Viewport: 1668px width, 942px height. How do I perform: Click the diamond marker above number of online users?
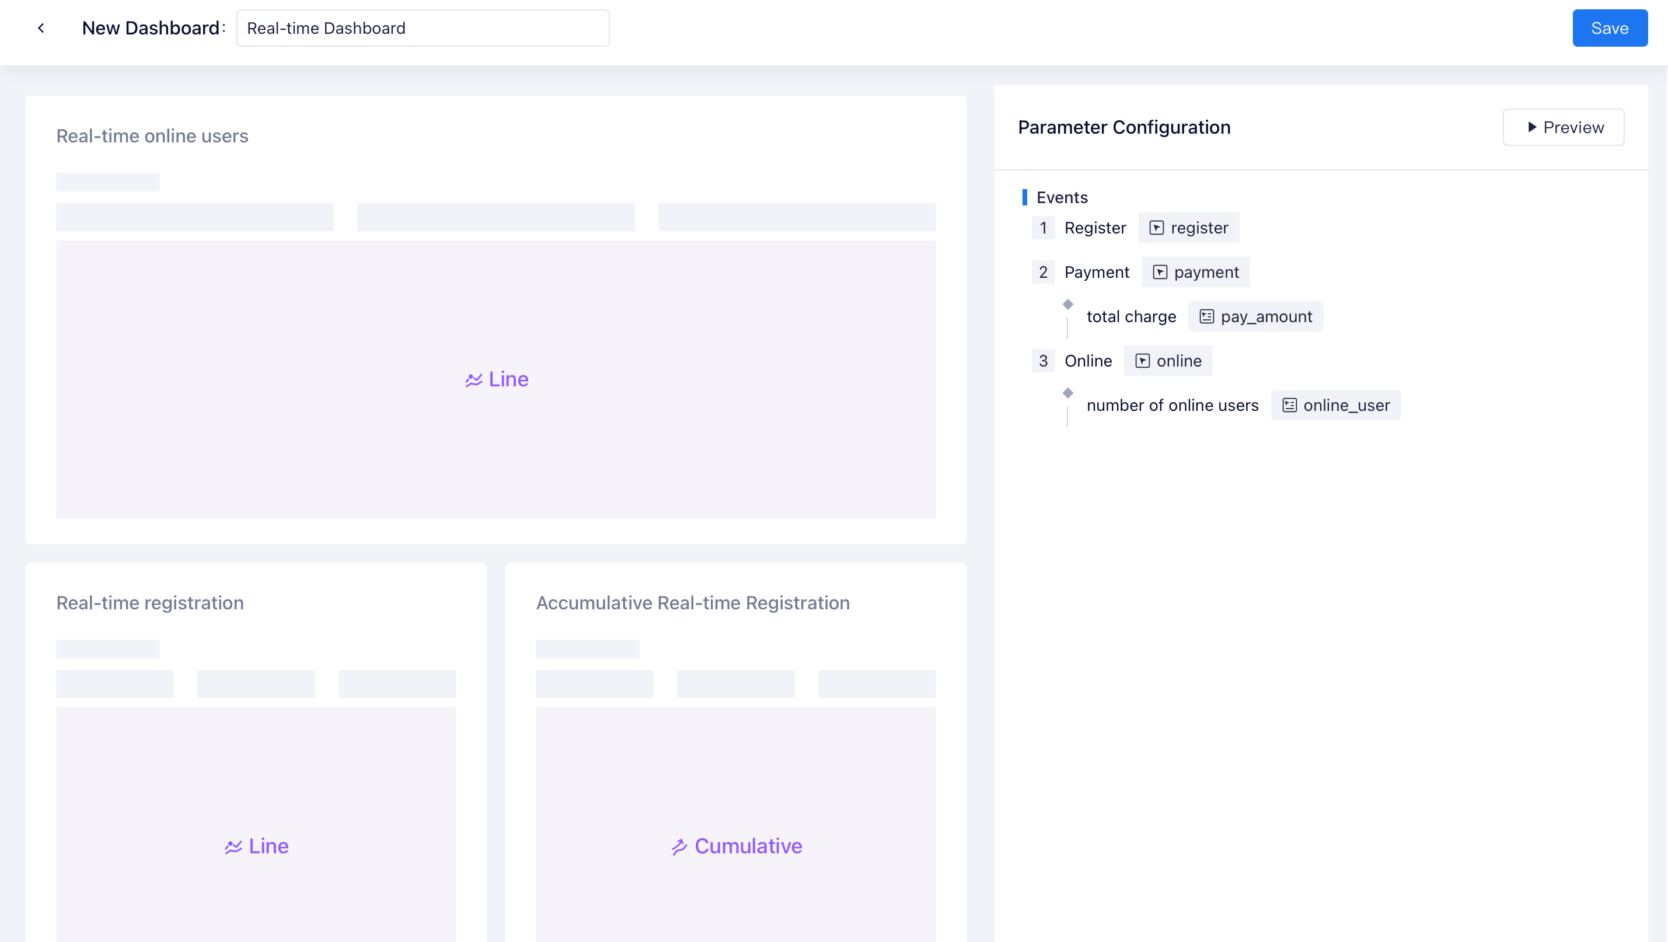1068,393
